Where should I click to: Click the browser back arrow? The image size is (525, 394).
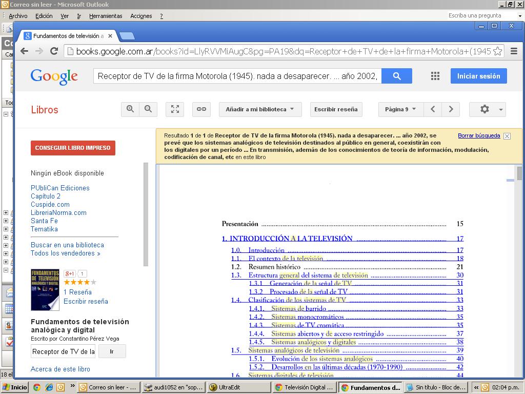[24, 51]
